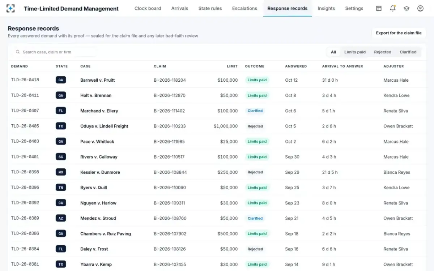Click the 21 d 5 h duration

(330, 172)
